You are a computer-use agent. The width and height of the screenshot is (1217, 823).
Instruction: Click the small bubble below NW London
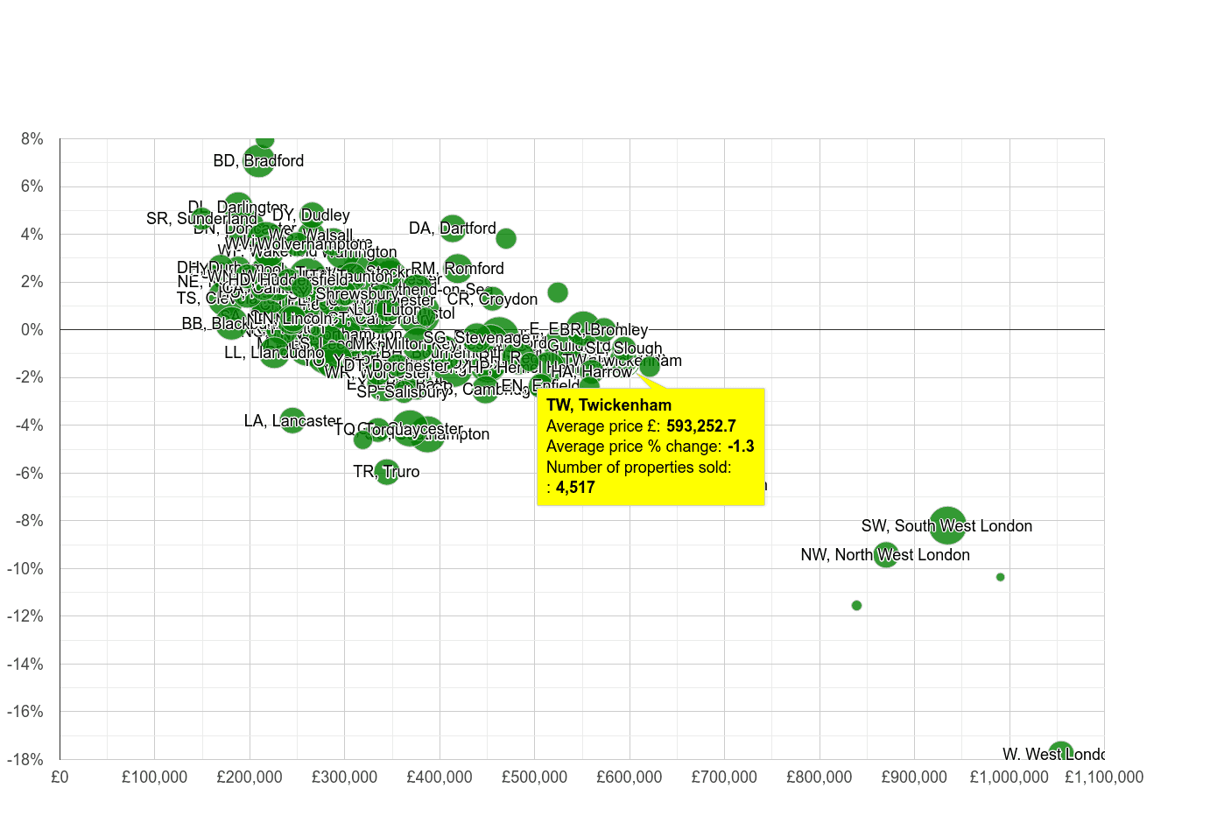855,605
